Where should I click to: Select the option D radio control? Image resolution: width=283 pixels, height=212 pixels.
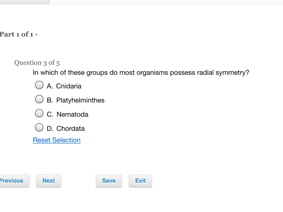pyautogui.click(x=39, y=127)
